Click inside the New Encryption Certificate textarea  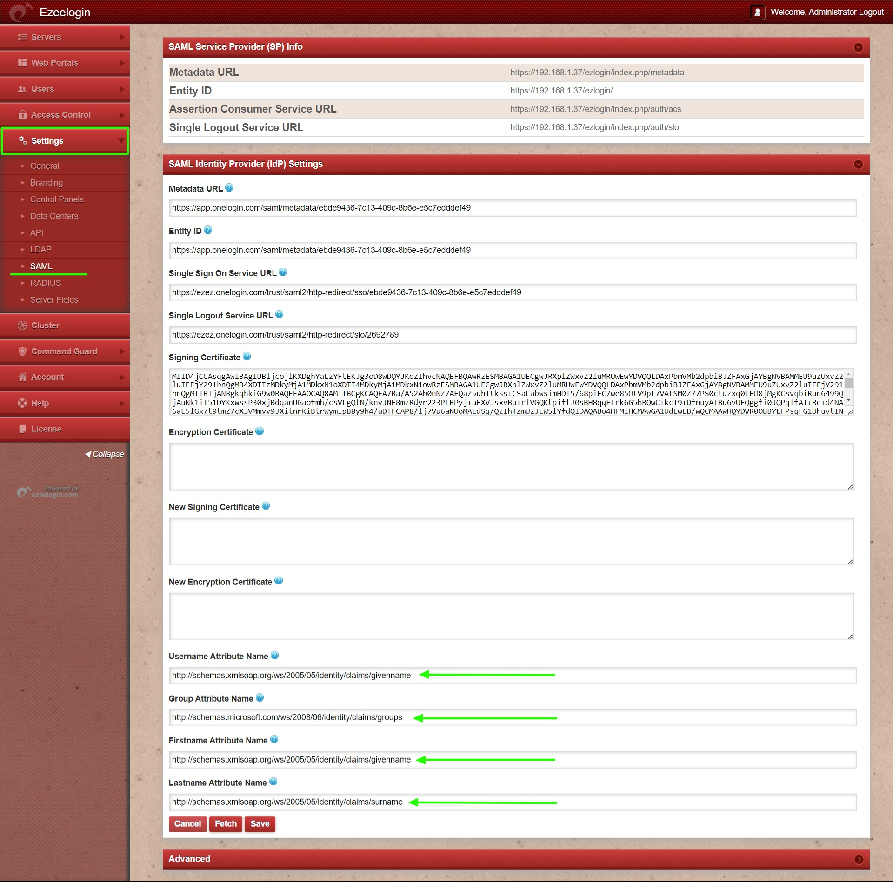(x=511, y=617)
